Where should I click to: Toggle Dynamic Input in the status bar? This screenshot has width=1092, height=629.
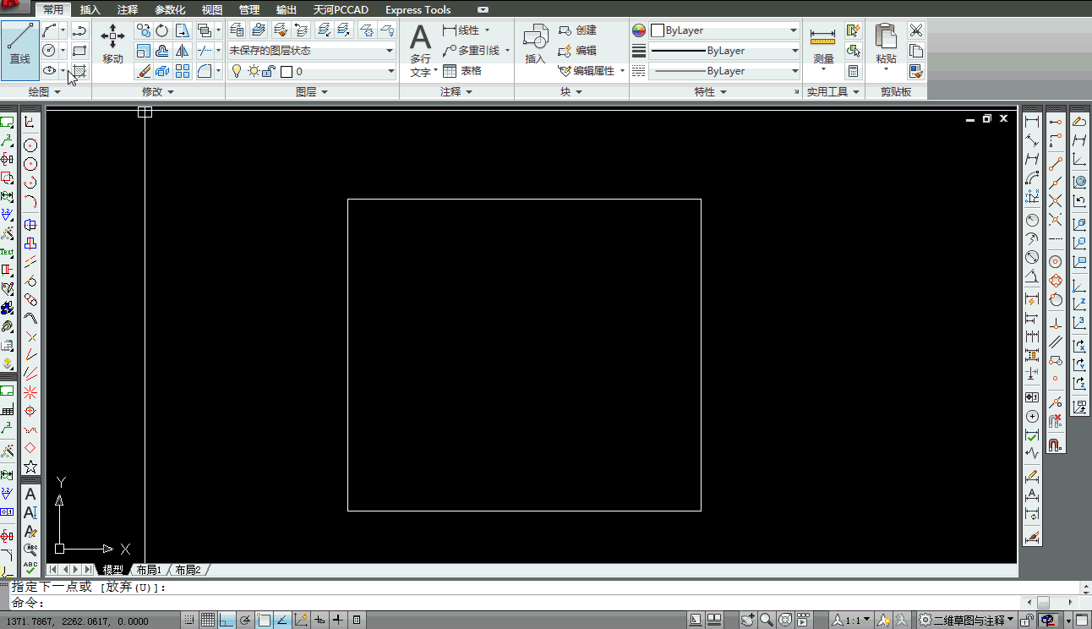click(x=319, y=621)
